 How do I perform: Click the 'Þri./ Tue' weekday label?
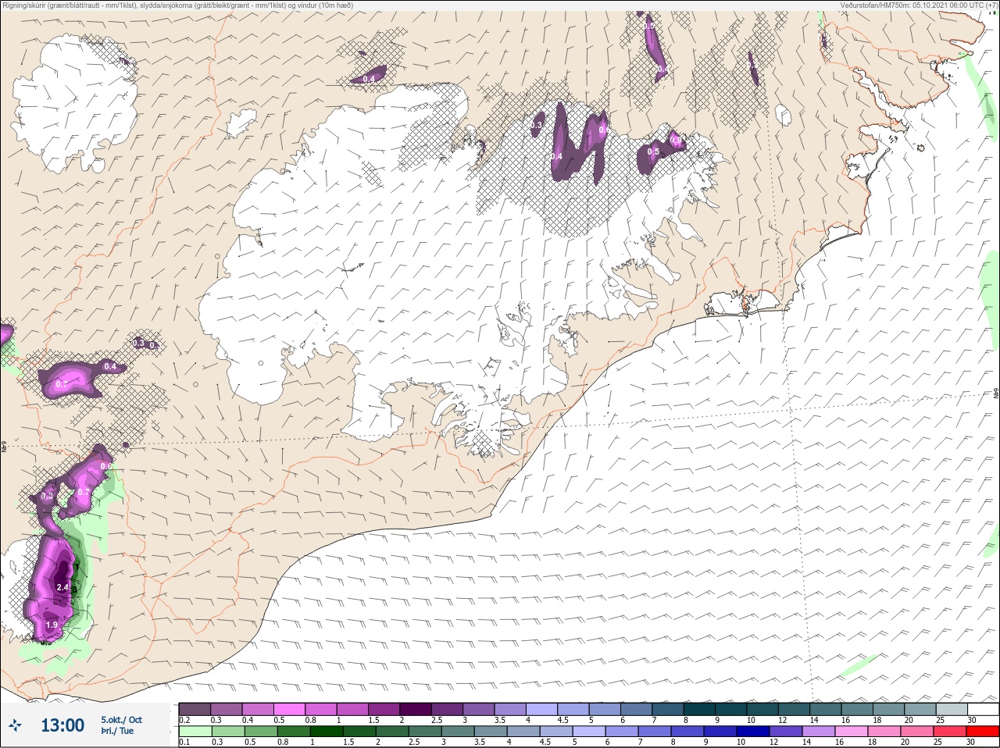[x=117, y=731]
